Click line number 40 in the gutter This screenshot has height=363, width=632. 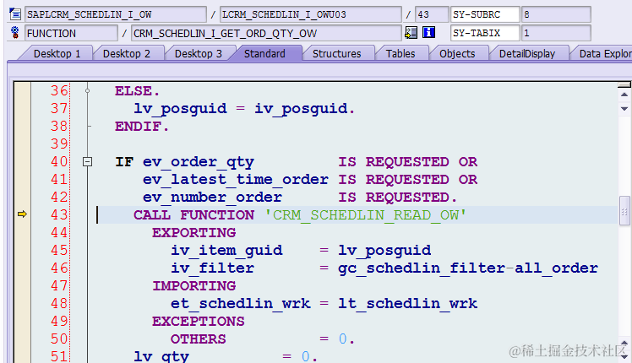[x=59, y=161]
